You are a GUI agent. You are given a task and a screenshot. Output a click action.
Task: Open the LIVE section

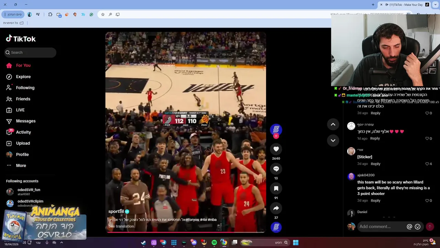(20, 110)
